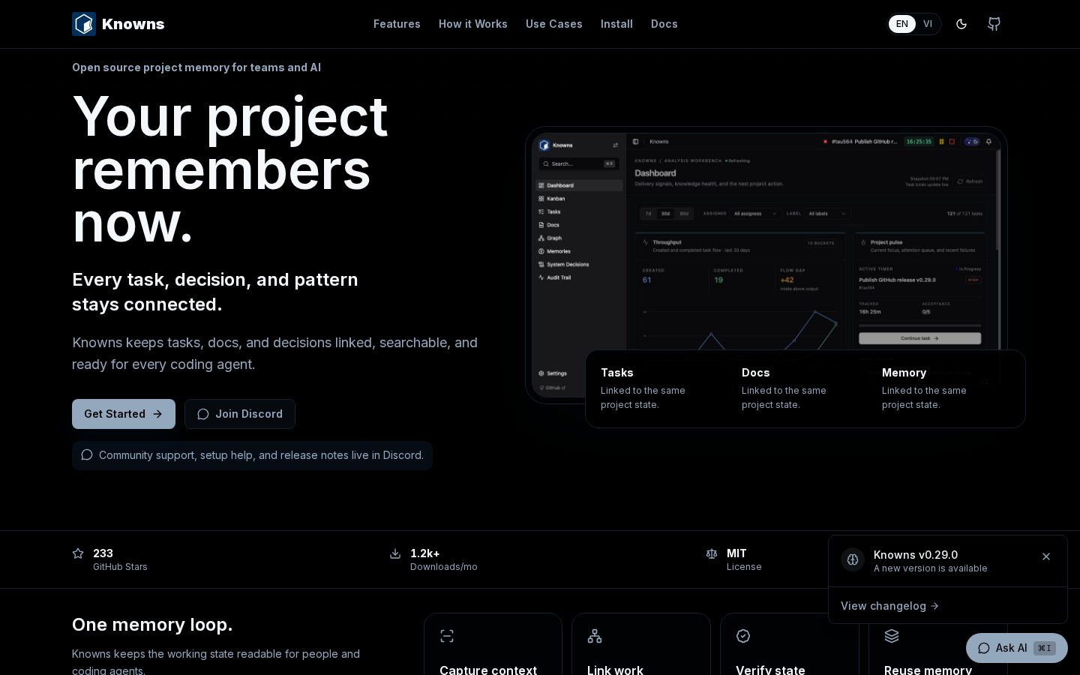Click the star icon beside GitHub Stars
1080x675 pixels.
click(x=78, y=553)
